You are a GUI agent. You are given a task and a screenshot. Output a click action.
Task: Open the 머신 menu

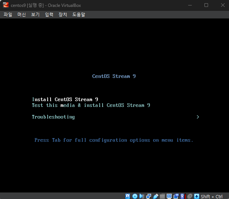pyautogui.click(x=22, y=14)
